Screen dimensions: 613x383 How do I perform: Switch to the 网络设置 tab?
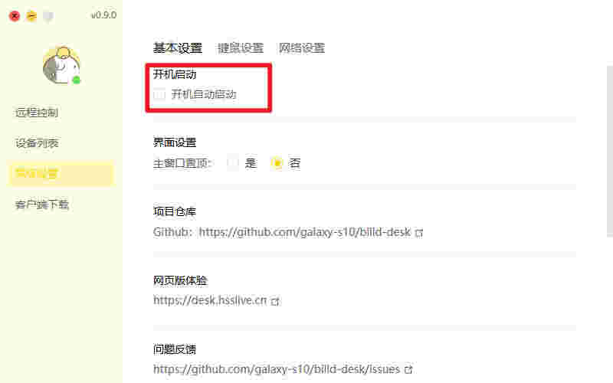click(302, 48)
